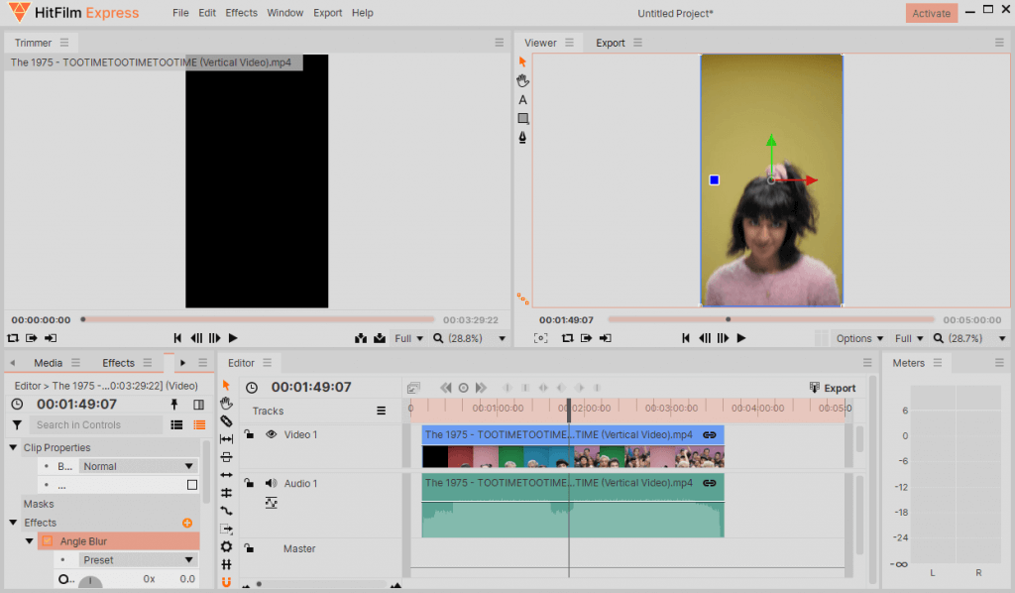Viewport: 1015px width, 593px height.
Task: Toggle Video 1 track visibility eye
Action: point(272,434)
